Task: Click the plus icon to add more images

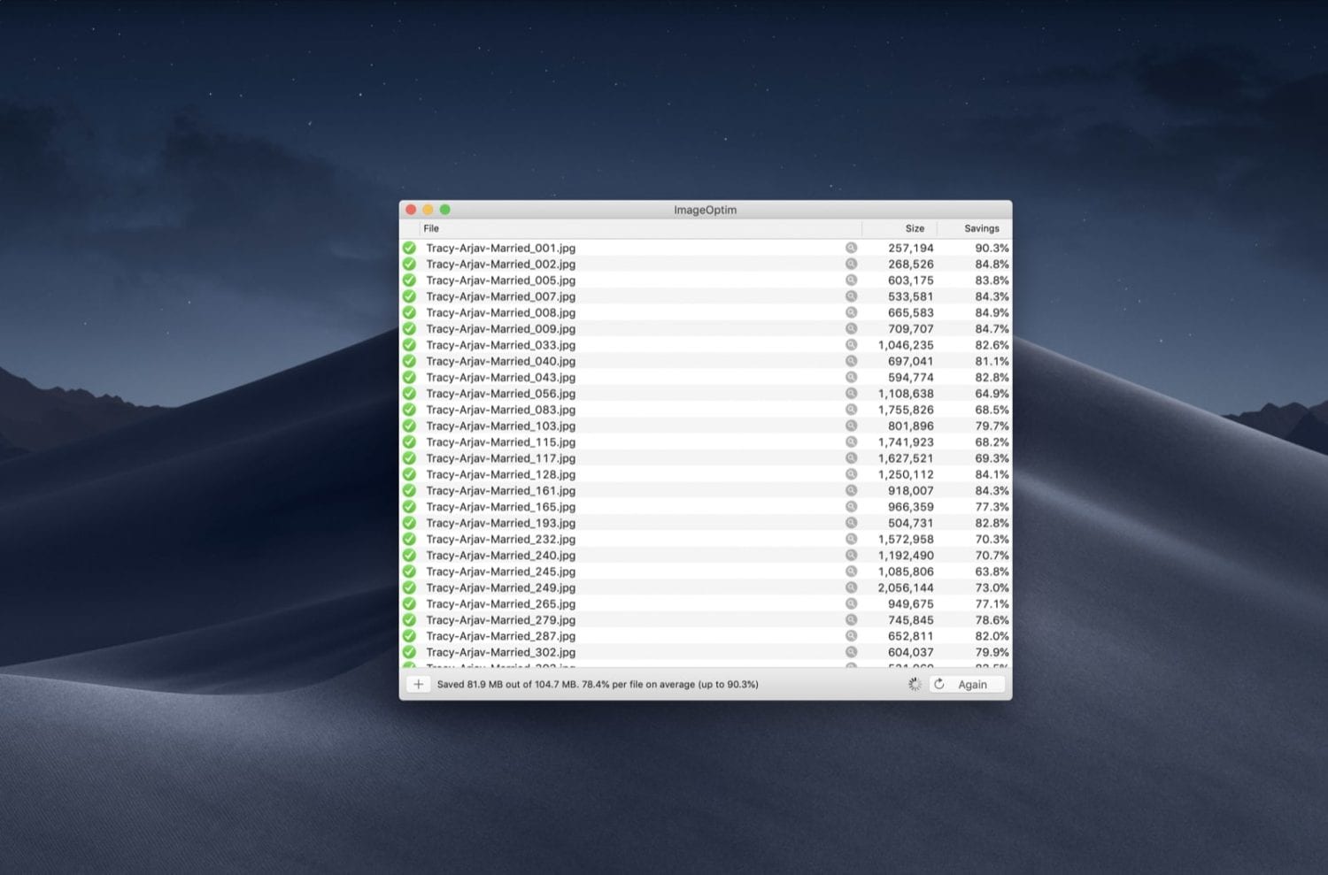Action: (418, 684)
